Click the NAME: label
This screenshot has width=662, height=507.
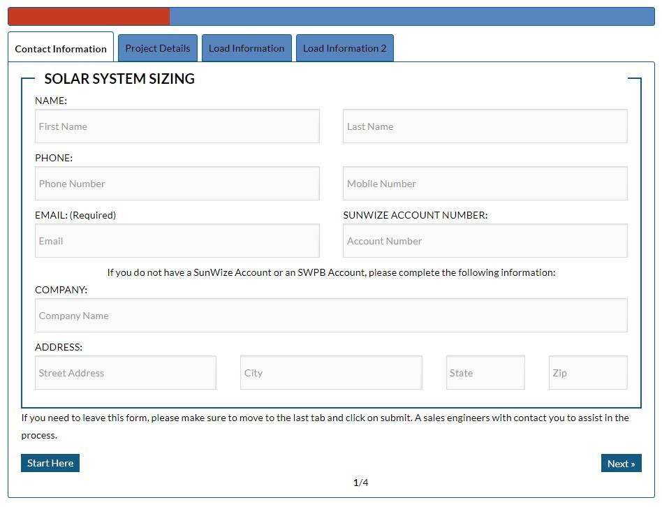click(51, 101)
